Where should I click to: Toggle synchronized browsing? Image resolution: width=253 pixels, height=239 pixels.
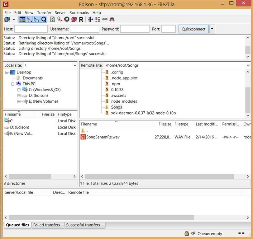(104, 19)
